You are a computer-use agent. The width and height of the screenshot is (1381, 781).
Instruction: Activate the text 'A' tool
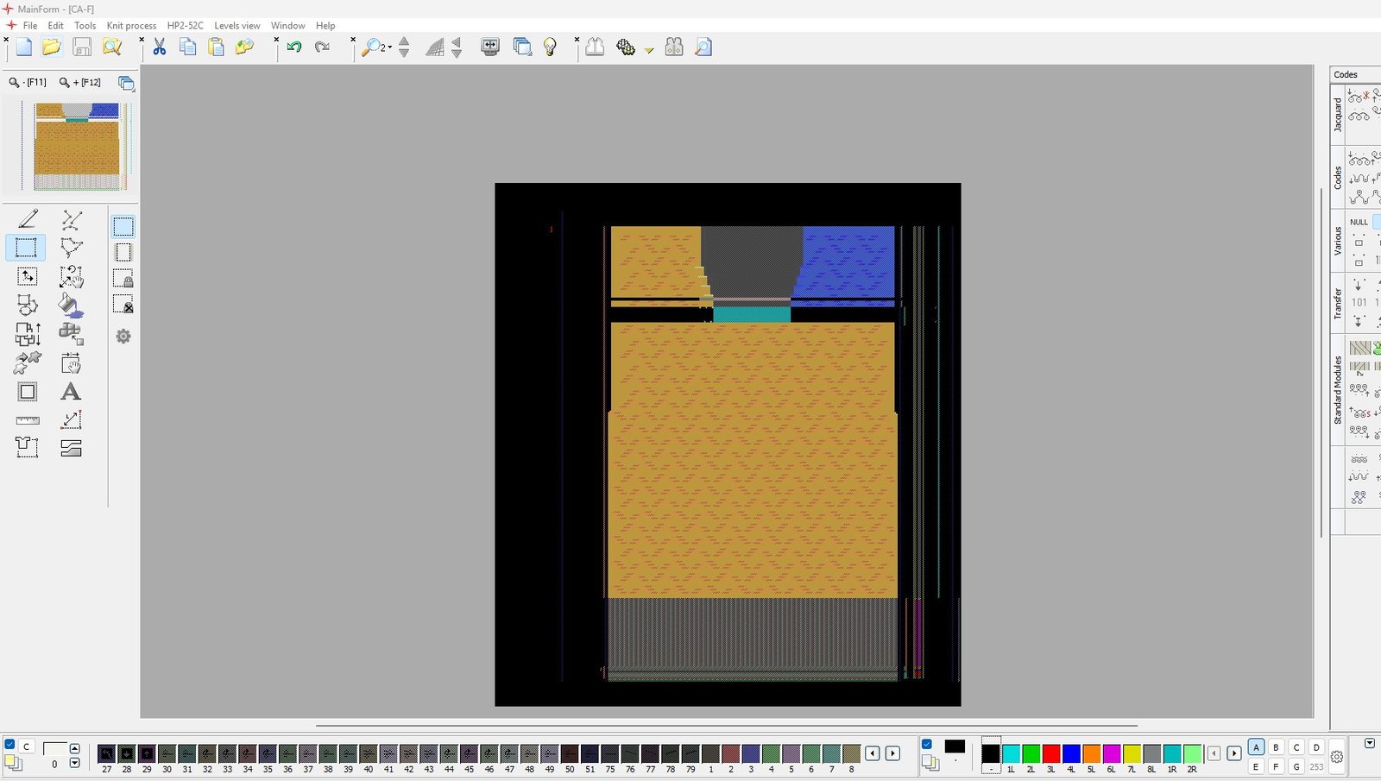click(71, 392)
